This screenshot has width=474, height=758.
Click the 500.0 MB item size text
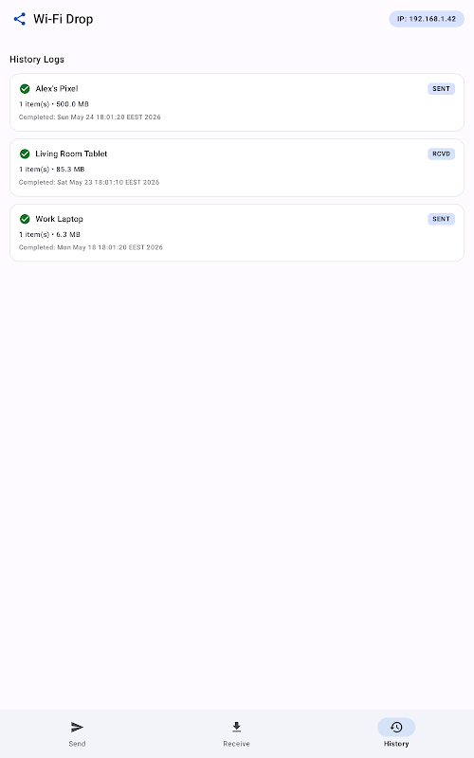click(73, 104)
